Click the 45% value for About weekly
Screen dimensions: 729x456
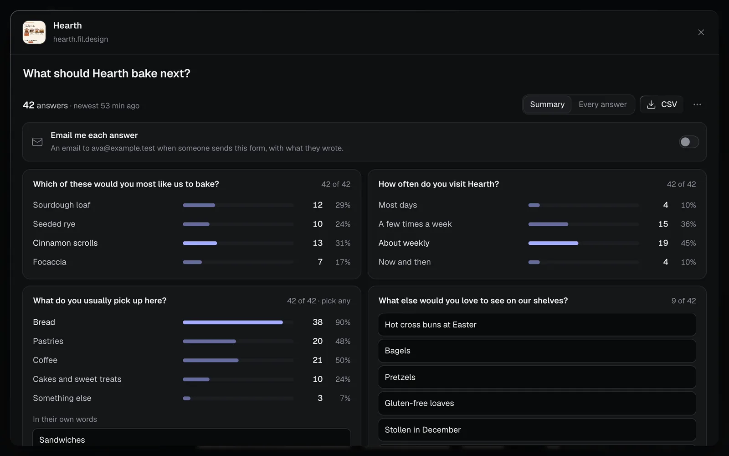[x=688, y=243]
